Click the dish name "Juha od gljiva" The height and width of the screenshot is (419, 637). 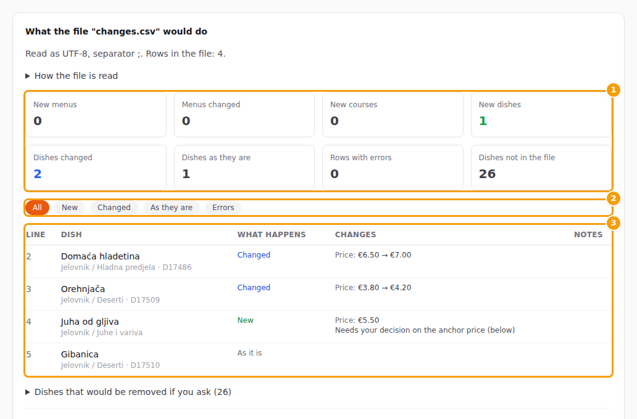pyautogui.click(x=90, y=322)
